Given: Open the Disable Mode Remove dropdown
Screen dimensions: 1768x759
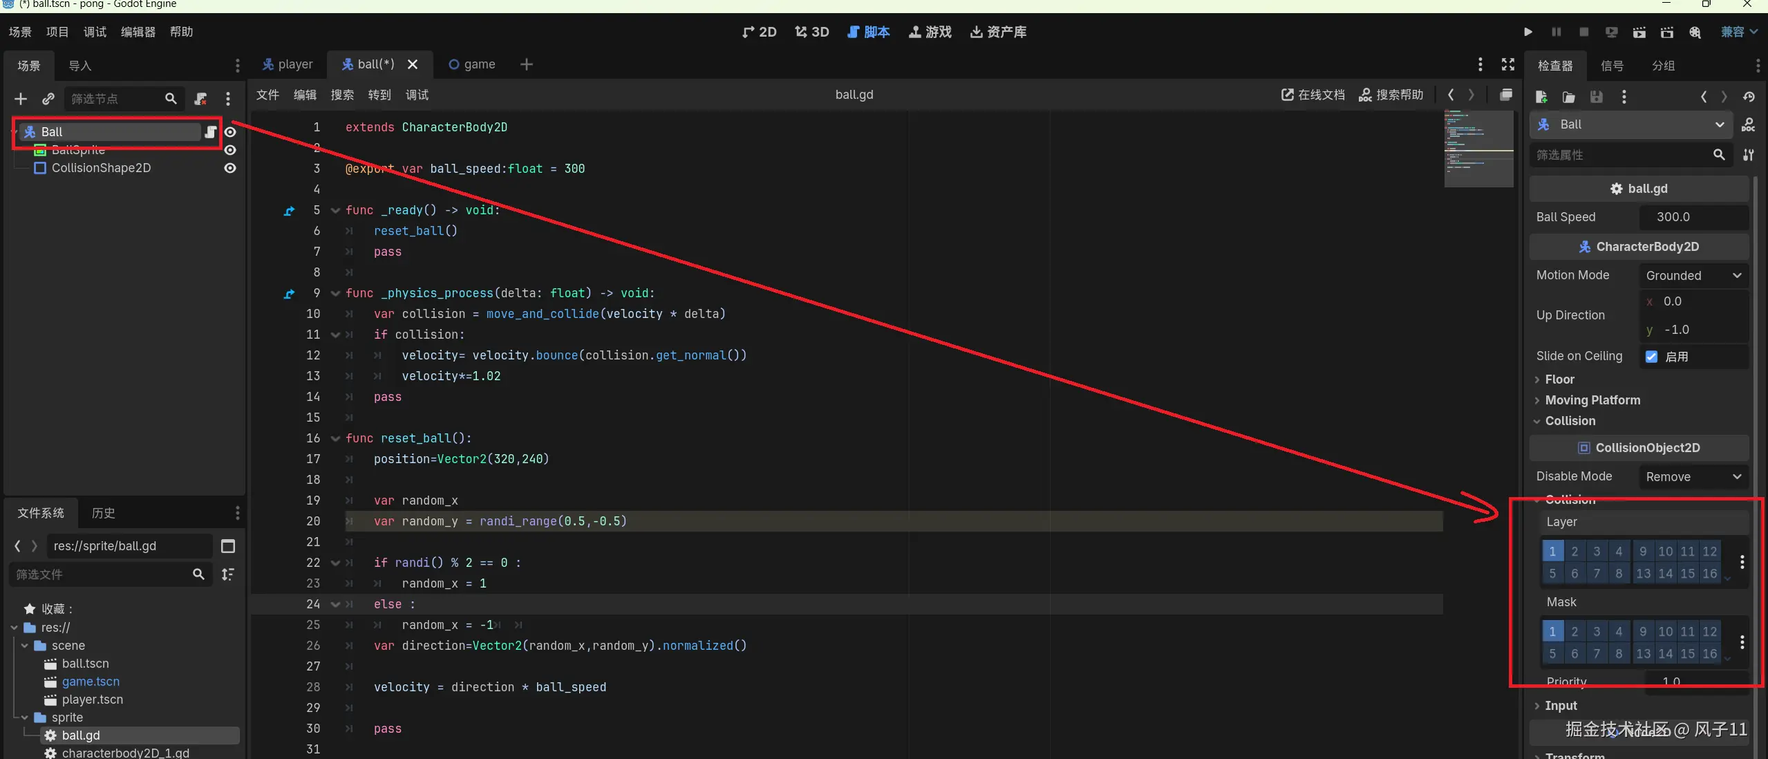Looking at the screenshot, I should (1693, 476).
